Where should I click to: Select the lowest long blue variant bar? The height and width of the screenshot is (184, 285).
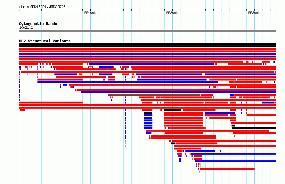click(235, 161)
